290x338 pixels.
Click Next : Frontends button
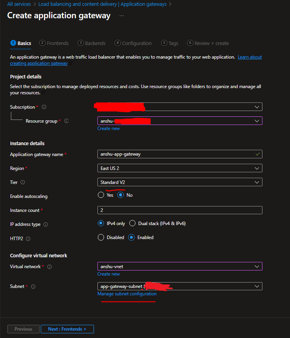point(67,329)
